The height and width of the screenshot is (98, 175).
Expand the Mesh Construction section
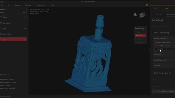click(x=161, y=73)
